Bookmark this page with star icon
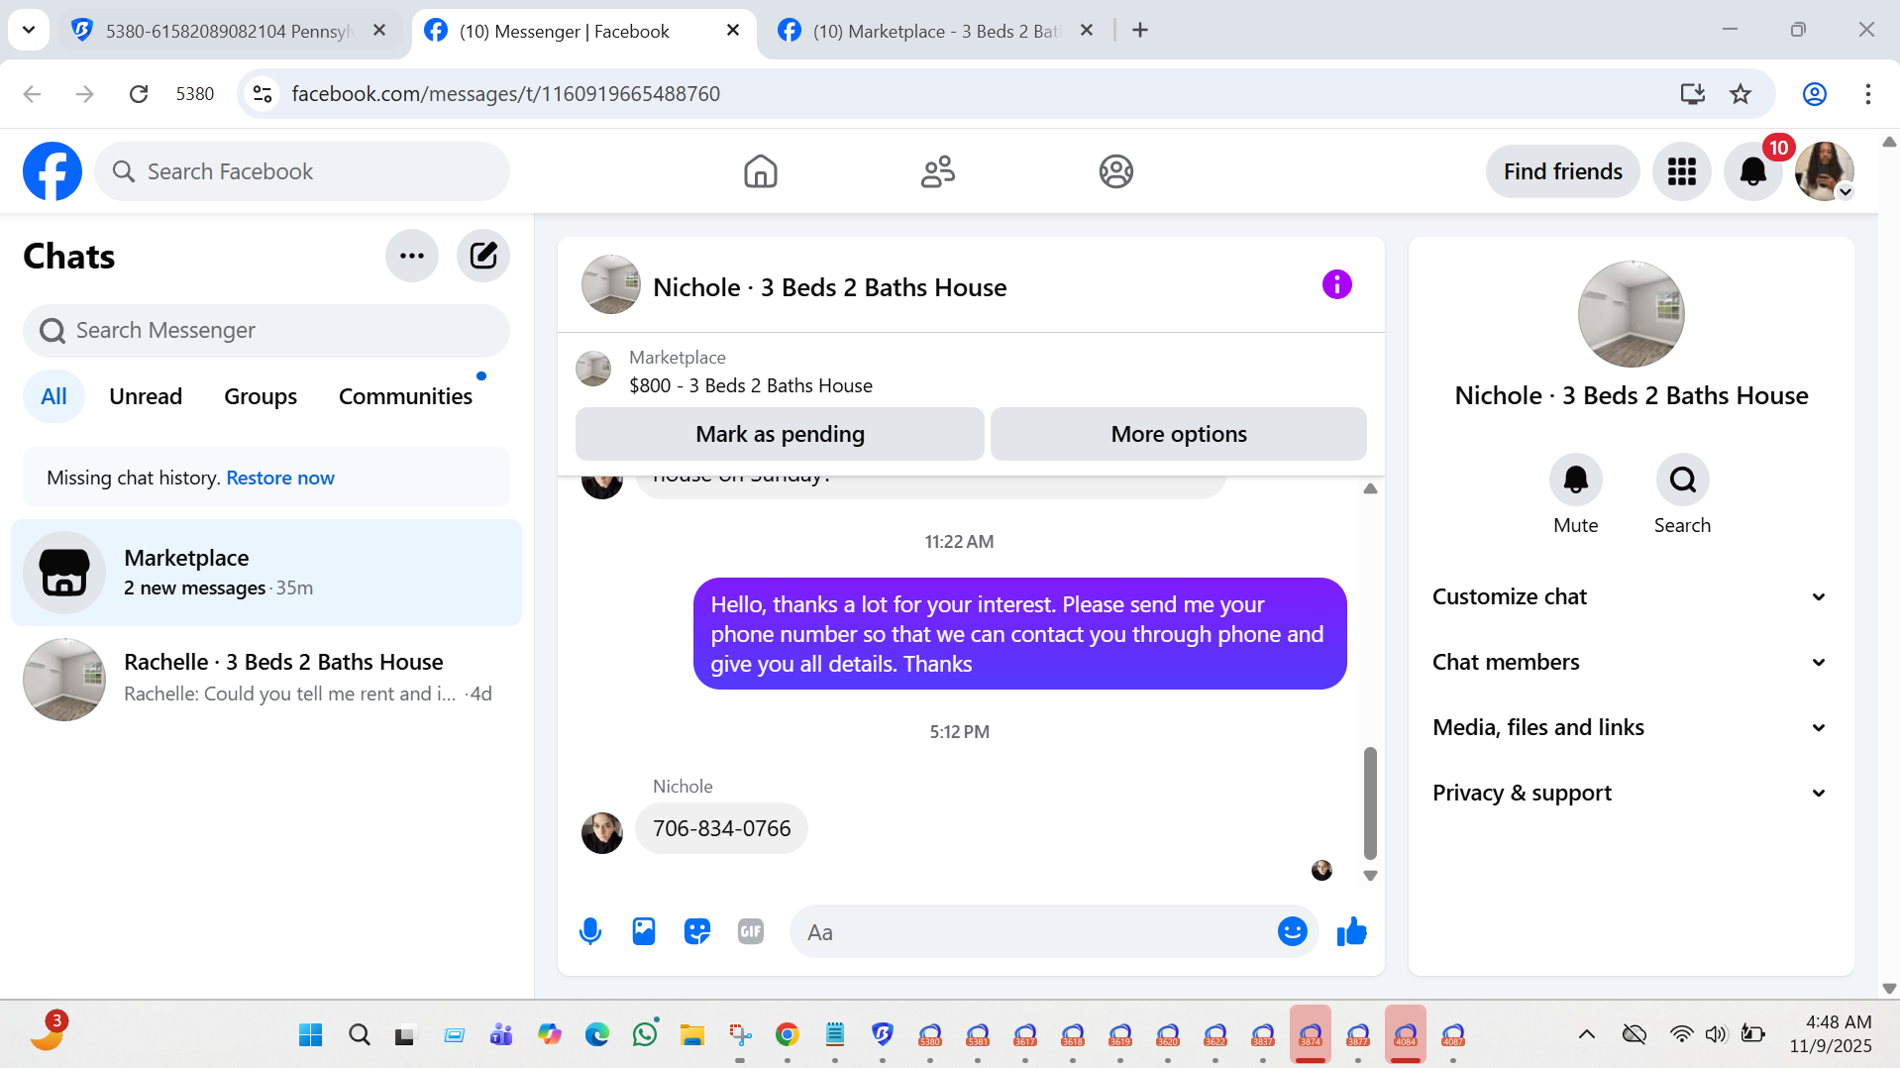 1741,94
